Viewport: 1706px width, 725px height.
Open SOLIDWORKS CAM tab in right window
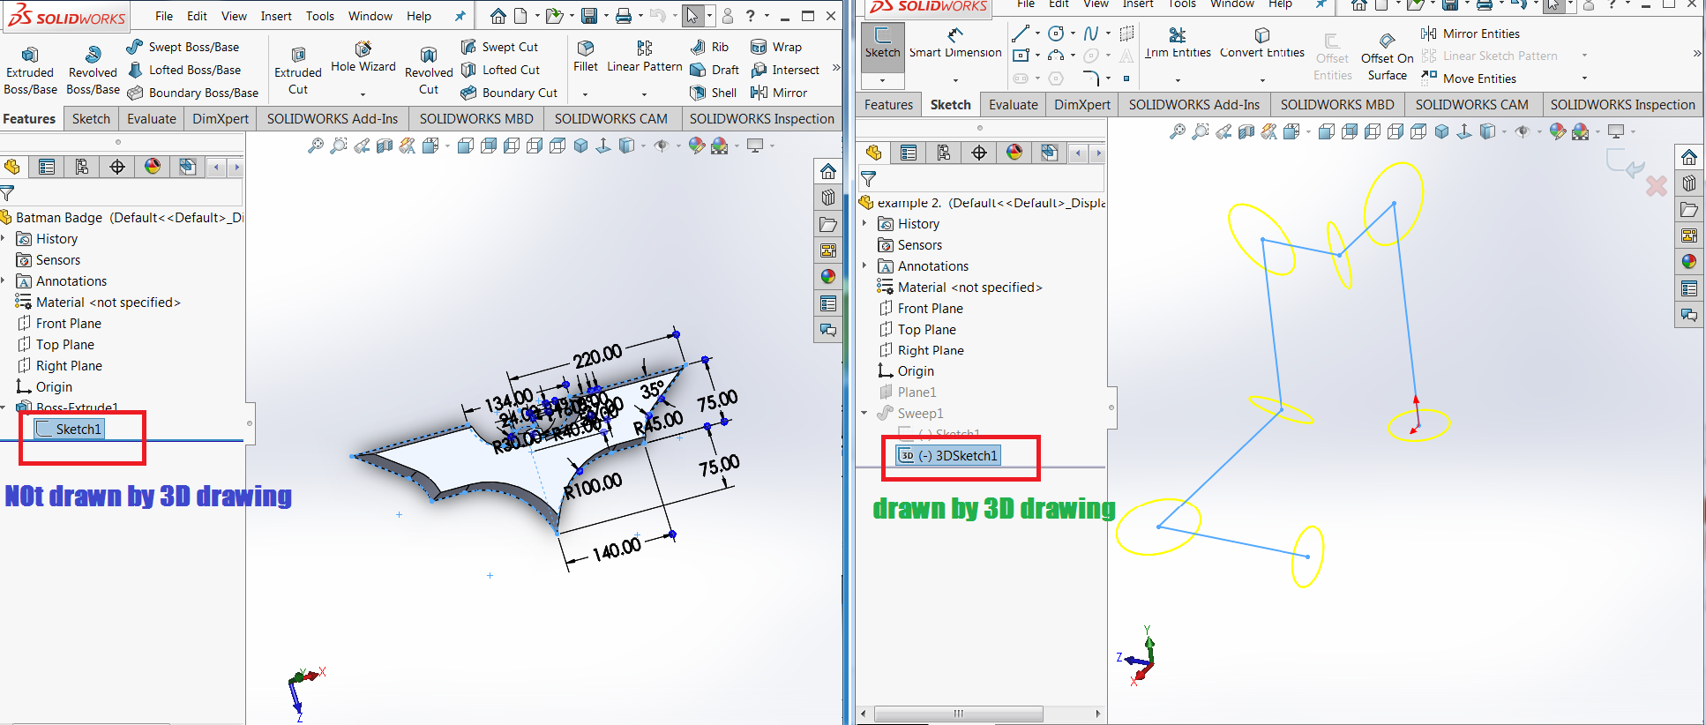click(x=1471, y=104)
